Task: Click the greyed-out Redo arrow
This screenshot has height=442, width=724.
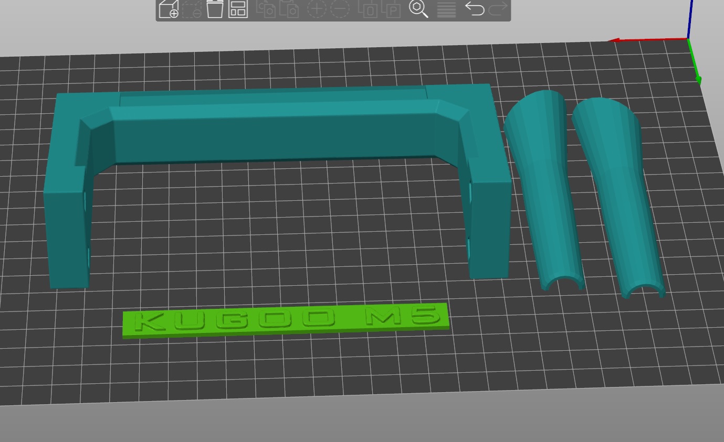Action: tap(498, 9)
